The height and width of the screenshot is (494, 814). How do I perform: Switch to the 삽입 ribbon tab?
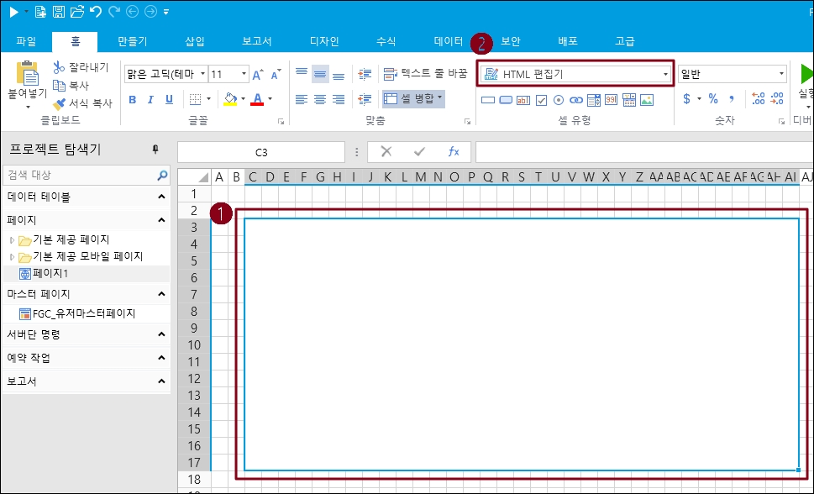(195, 41)
